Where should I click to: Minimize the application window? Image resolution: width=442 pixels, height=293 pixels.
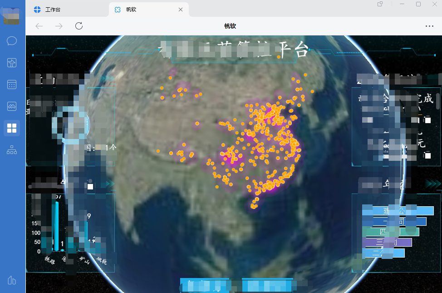click(x=402, y=4)
